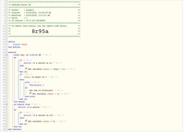Click the 'if' keyword tagged #13
184x132 pixels.
(x=21, y=112)
